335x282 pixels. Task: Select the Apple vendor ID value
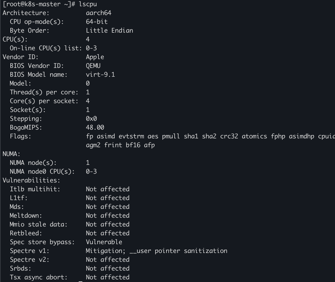tap(95, 57)
